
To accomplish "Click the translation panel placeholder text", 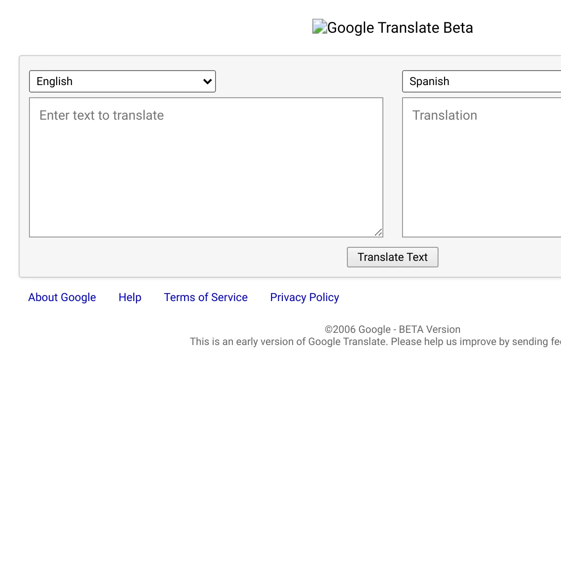I will click(444, 115).
